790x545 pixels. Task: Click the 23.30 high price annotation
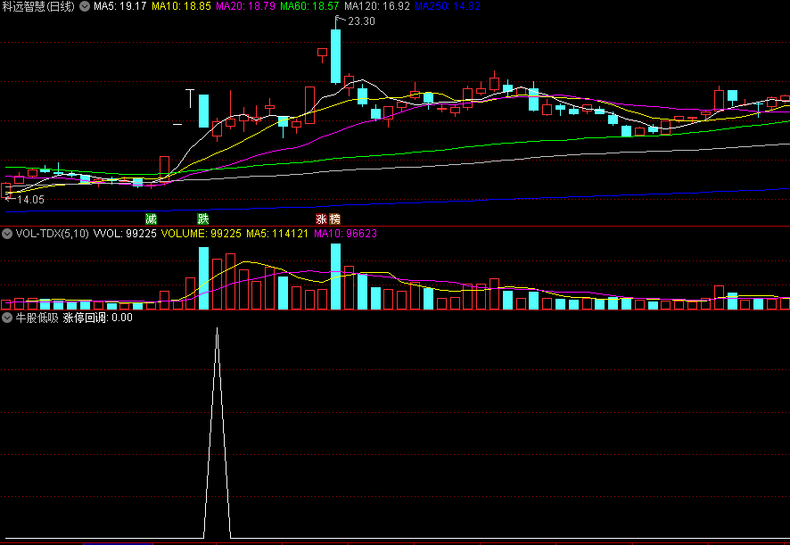tap(361, 21)
